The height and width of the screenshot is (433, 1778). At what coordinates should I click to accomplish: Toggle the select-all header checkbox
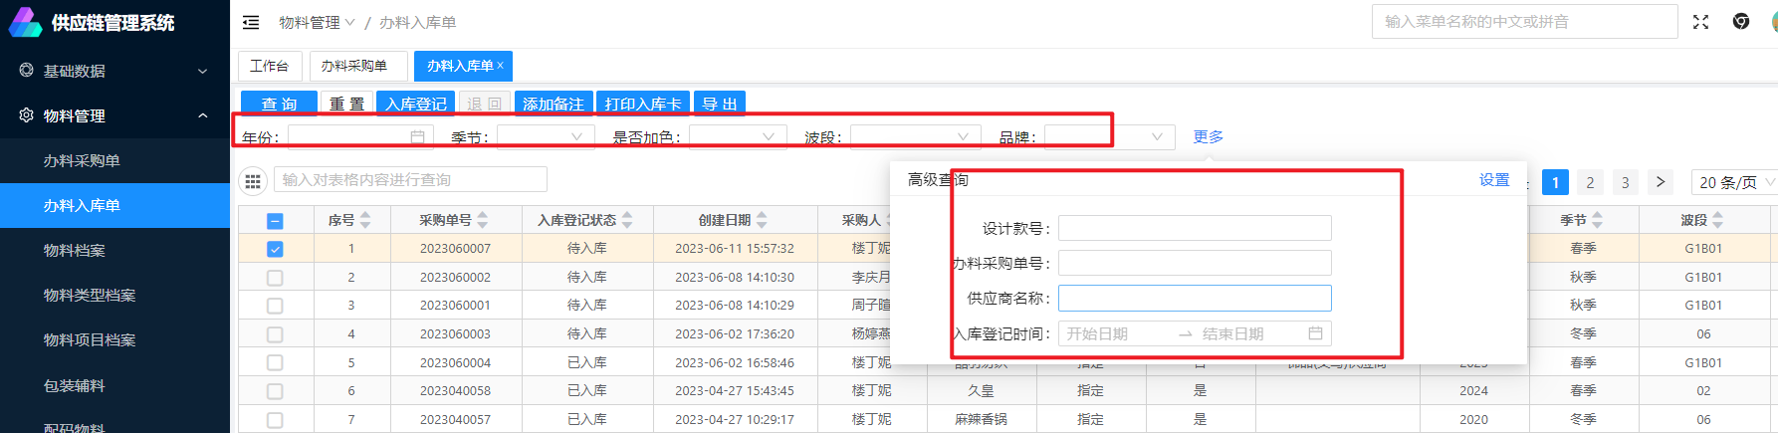[x=275, y=221]
